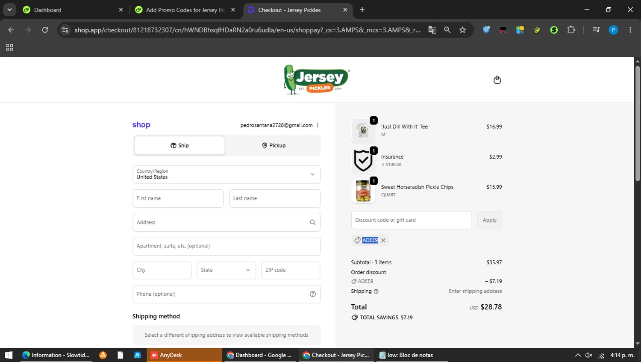Click the page vertical scrollbar
The image size is (641, 362).
click(x=638, y=123)
